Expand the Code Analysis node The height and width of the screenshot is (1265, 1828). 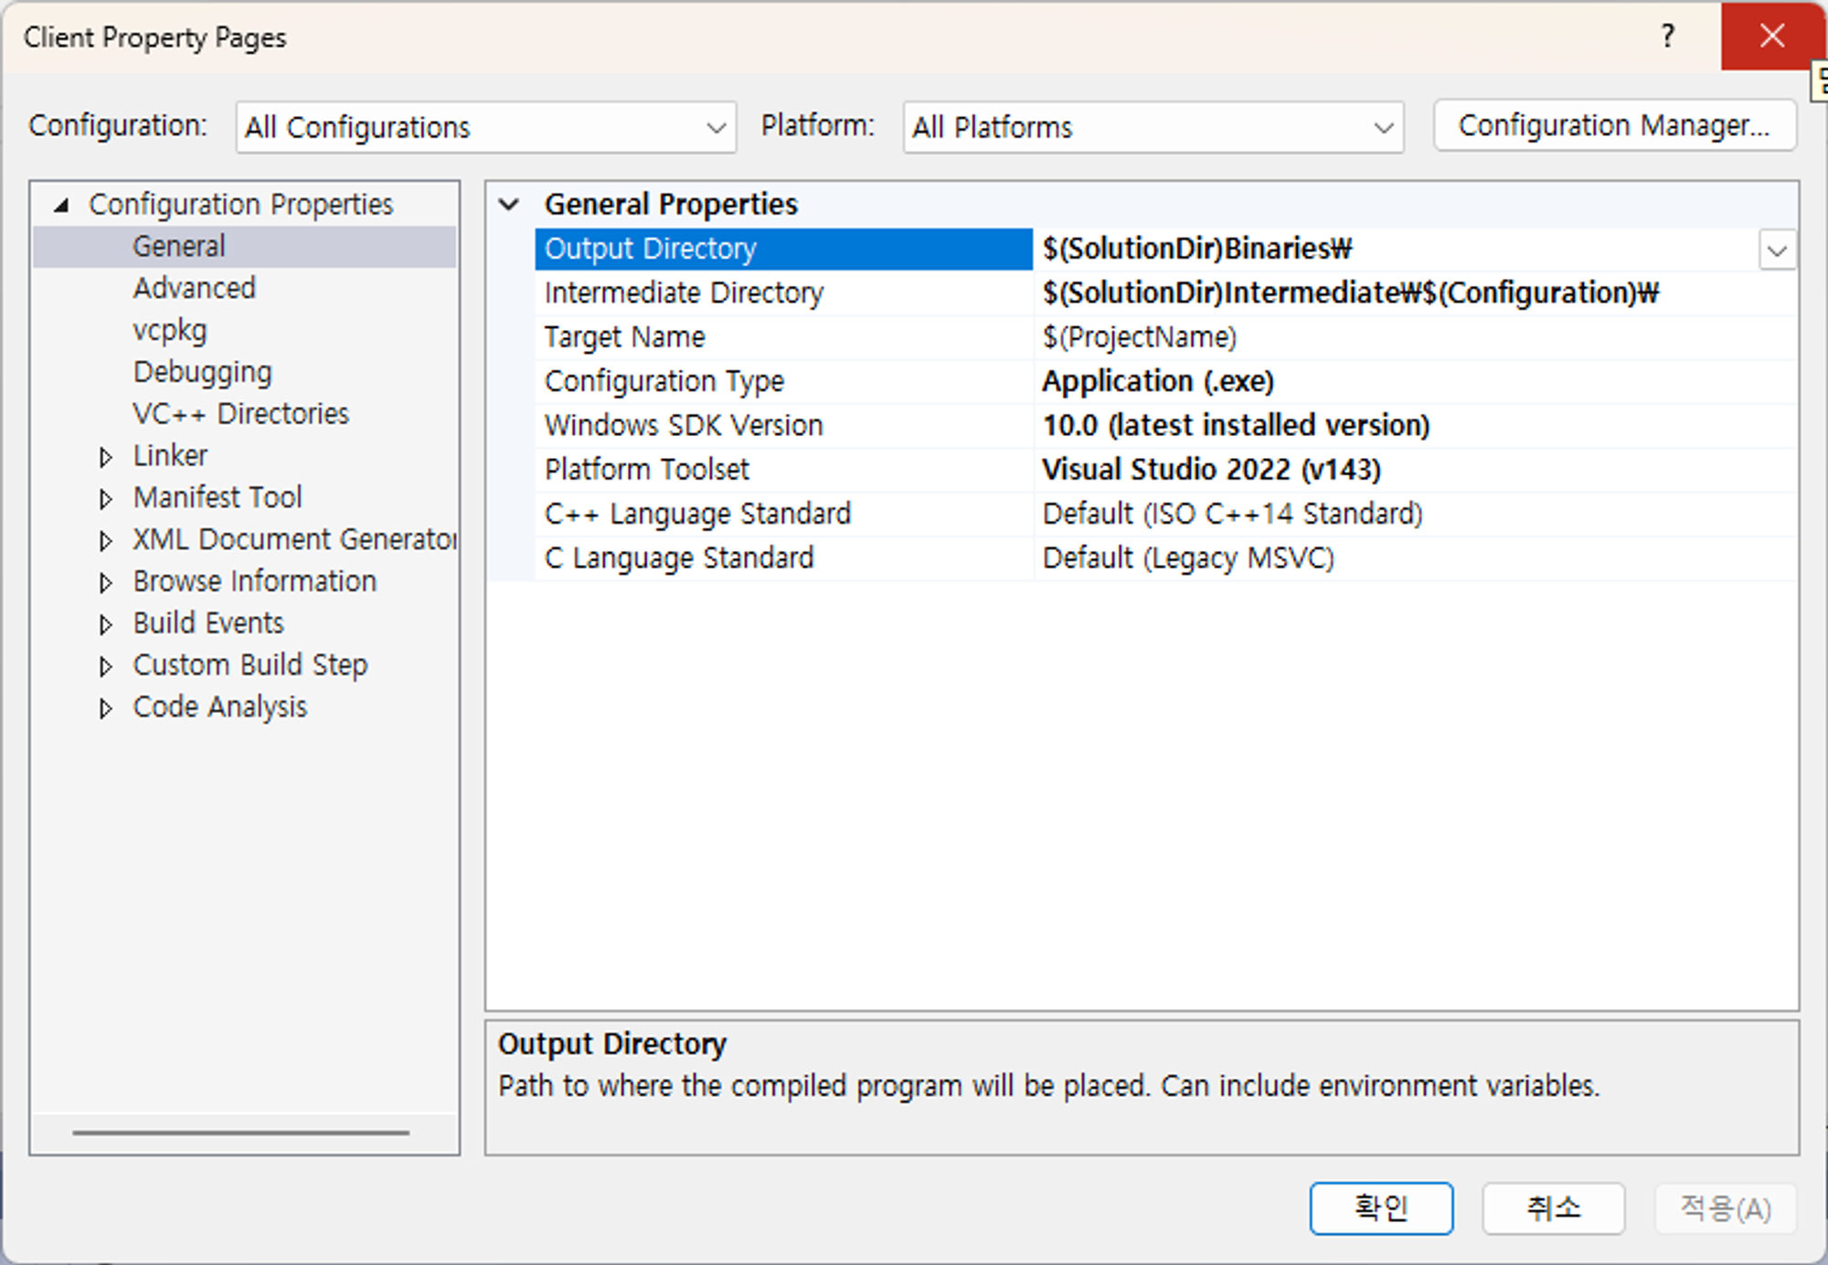tap(105, 708)
